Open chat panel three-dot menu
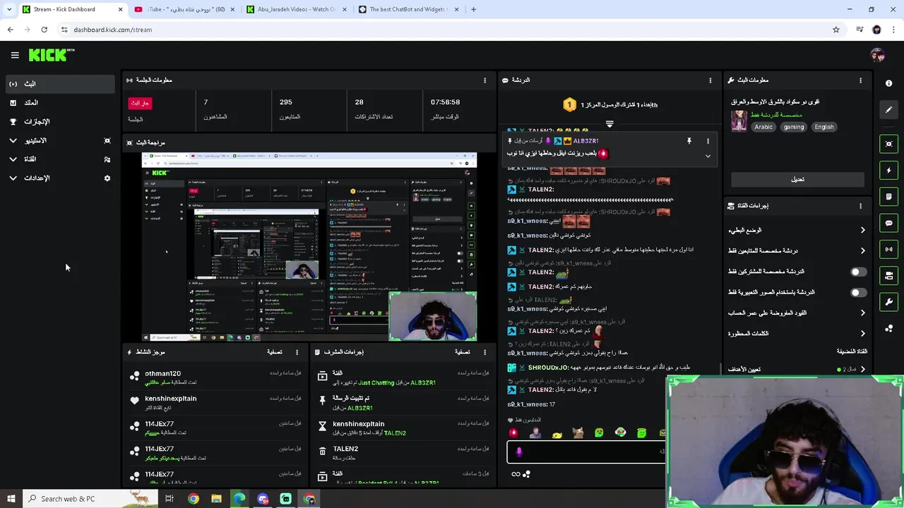 pos(710,80)
